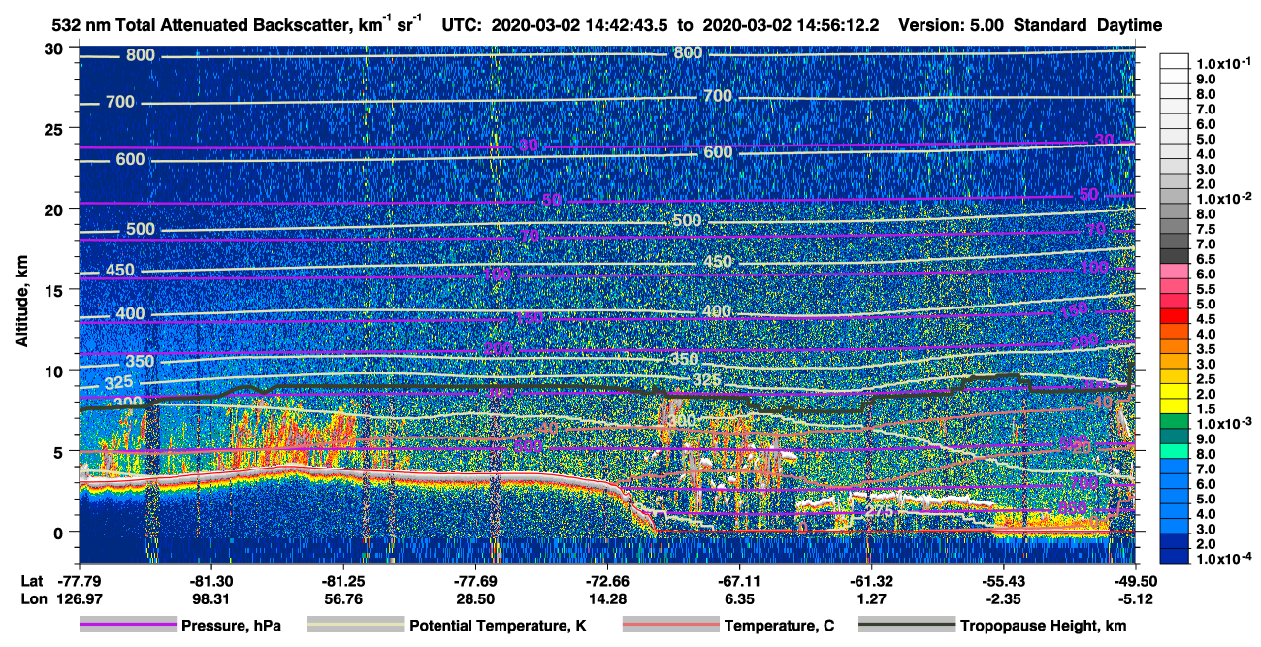1261x647 pixels.
Task: Click the latitude value -61.32
Action: [871, 581]
